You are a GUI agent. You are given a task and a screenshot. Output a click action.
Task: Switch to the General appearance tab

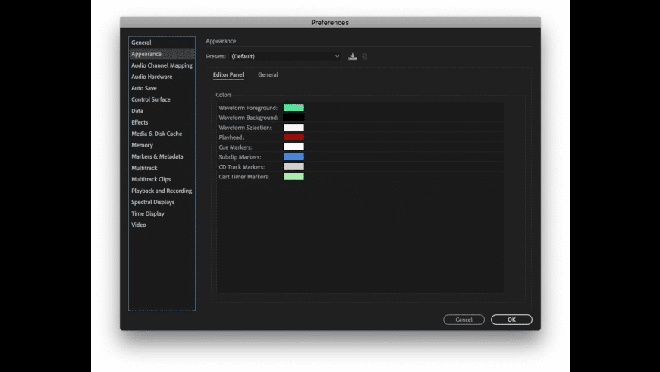point(268,75)
